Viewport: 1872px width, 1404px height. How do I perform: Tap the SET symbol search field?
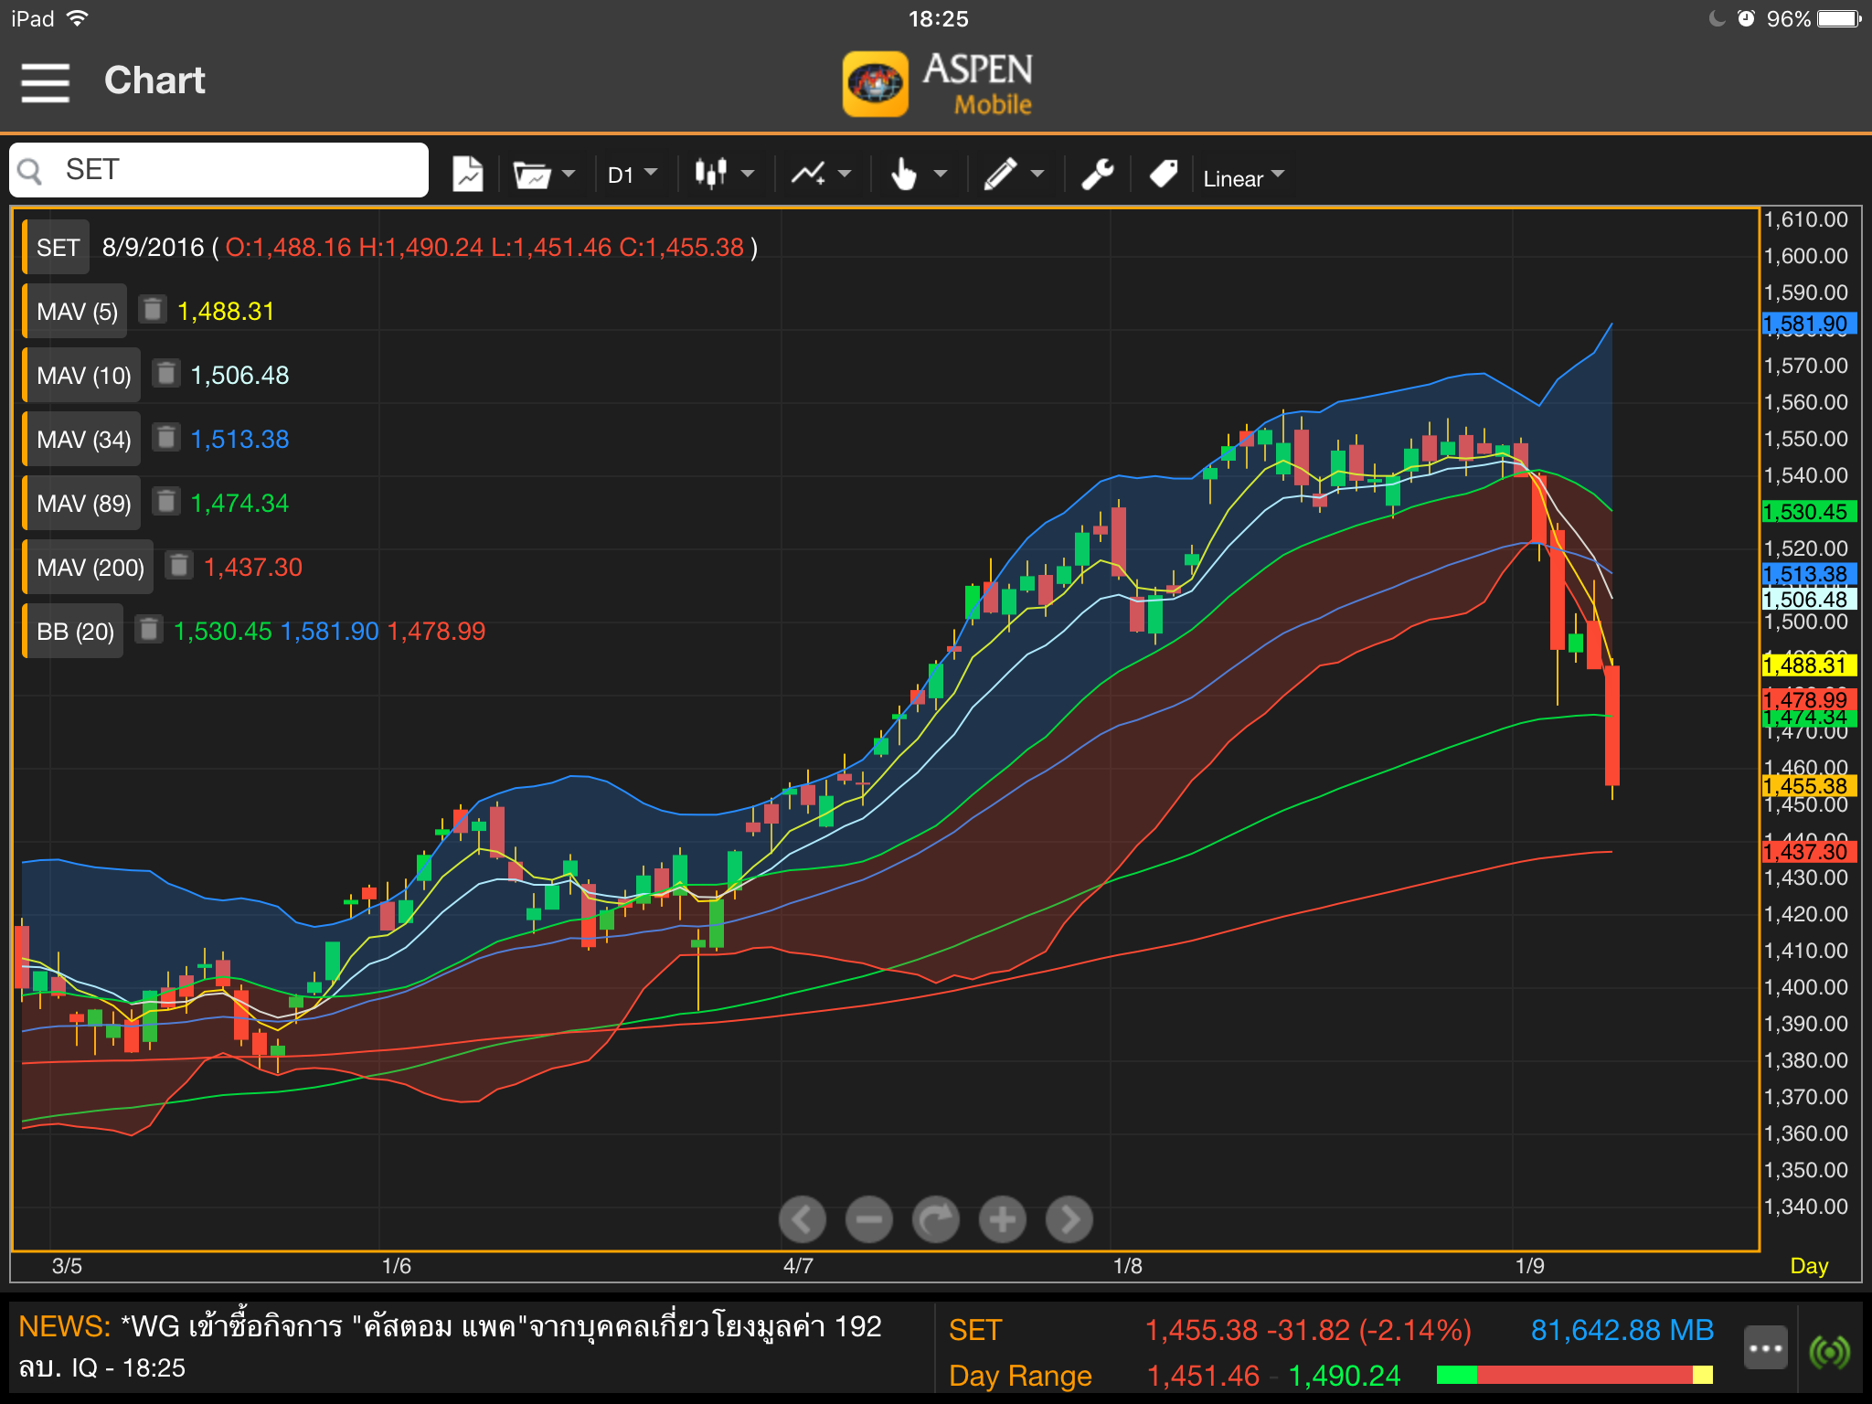coord(219,170)
